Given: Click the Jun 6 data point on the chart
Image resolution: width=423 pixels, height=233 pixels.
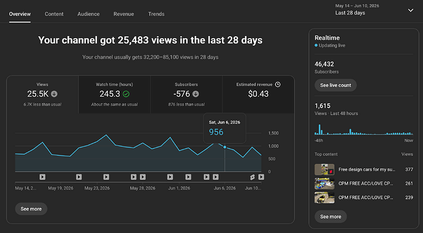Looking at the screenshot, I should (225, 147).
